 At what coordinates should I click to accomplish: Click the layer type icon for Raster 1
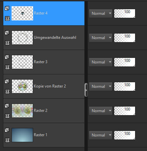tap(7, 130)
